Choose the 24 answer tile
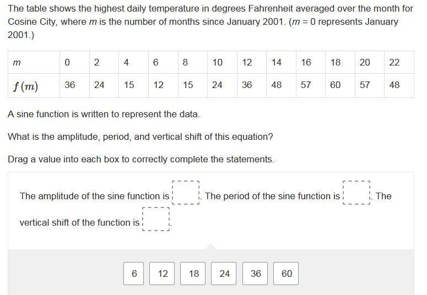 (225, 274)
